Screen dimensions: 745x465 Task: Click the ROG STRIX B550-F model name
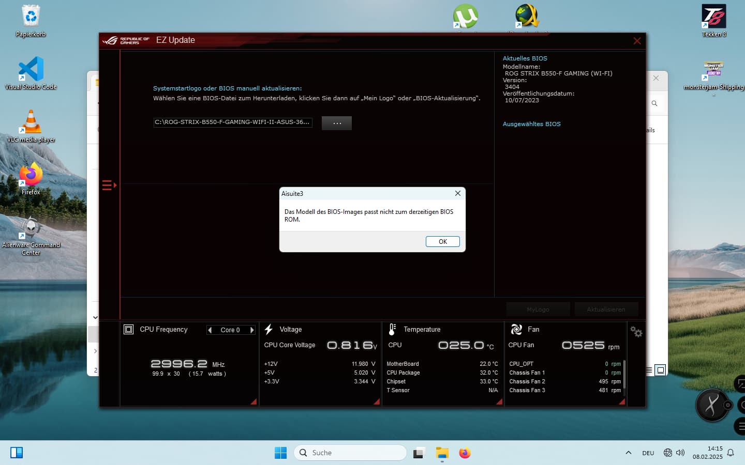coord(558,73)
